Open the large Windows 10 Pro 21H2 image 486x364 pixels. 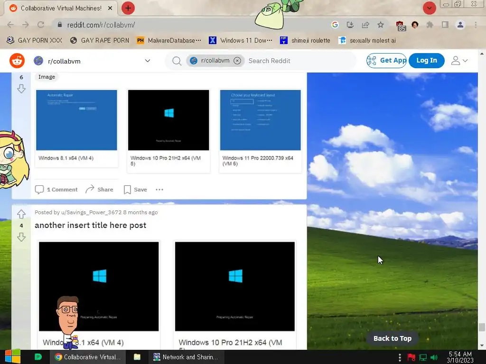tap(235, 286)
